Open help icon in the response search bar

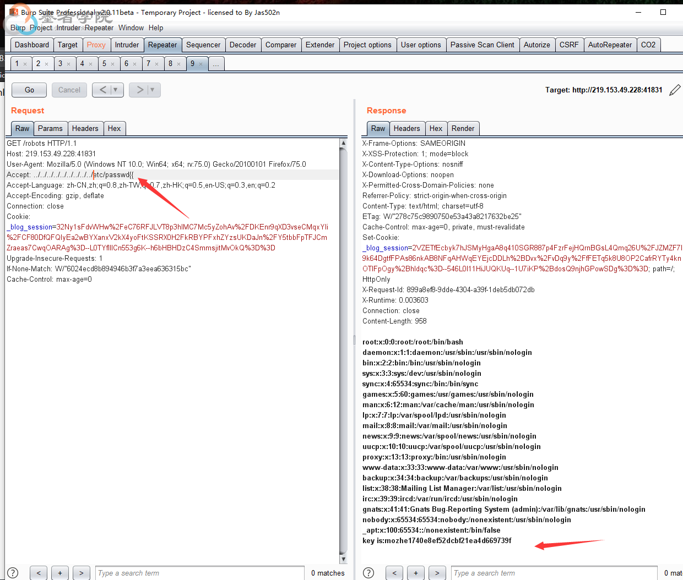pyautogui.click(x=369, y=573)
